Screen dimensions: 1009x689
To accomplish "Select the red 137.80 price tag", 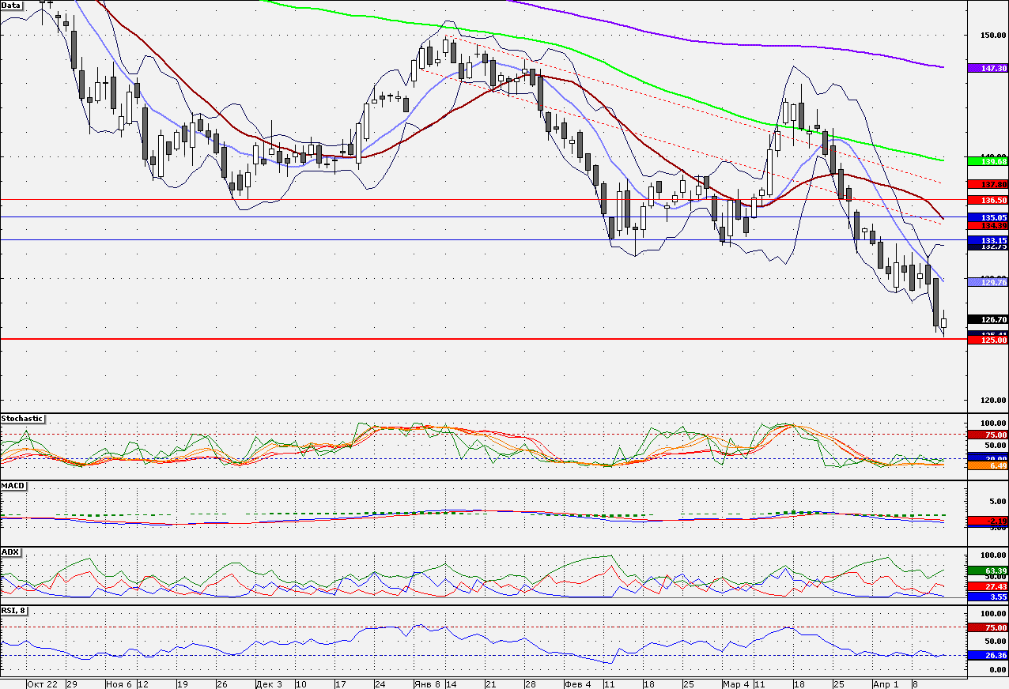I will pyautogui.click(x=988, y=184).
